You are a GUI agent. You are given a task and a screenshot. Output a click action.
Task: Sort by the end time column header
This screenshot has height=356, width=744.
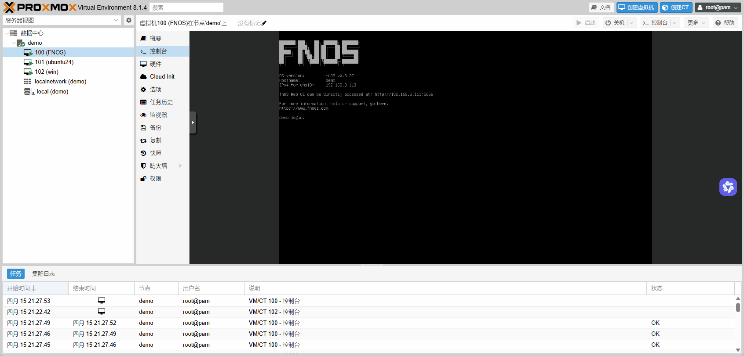point(101,288)
